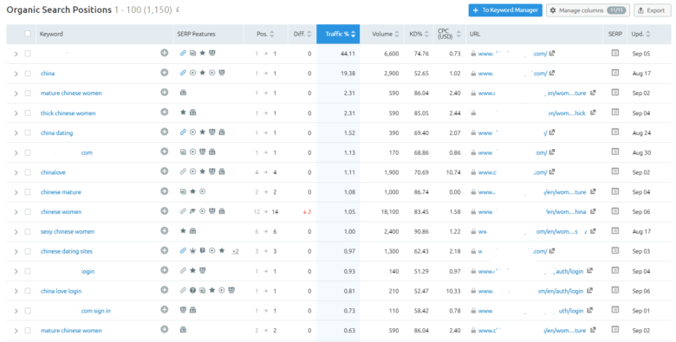Screen dimensions: 676x342
Task: Toggle the select-all checkbox in table header
Action: coord(28,34)
